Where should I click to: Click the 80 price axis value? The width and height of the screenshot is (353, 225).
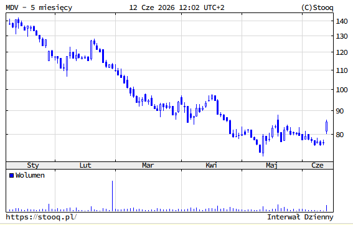click(340, 135)
